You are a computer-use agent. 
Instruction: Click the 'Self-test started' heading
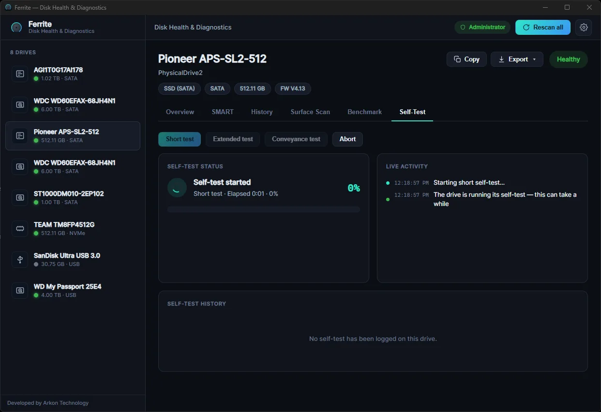point(222,182)
